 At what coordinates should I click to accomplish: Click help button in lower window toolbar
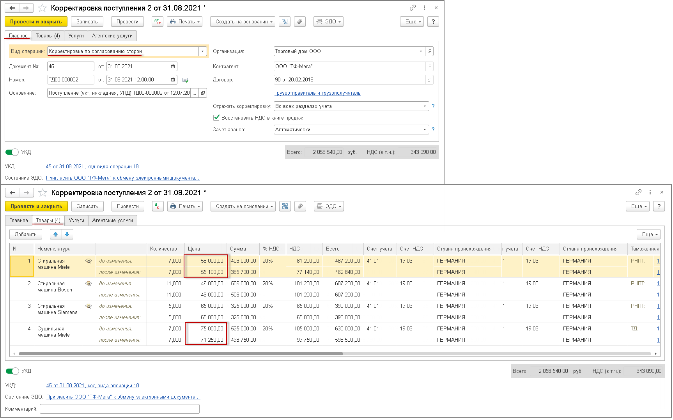pyautogui.click(x=659, y=206)
